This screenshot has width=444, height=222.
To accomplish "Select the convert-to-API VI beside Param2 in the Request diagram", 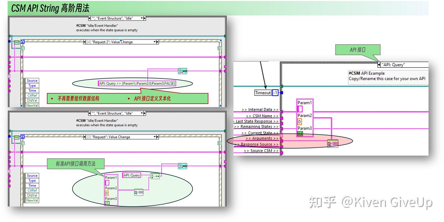I will (139, 192).
